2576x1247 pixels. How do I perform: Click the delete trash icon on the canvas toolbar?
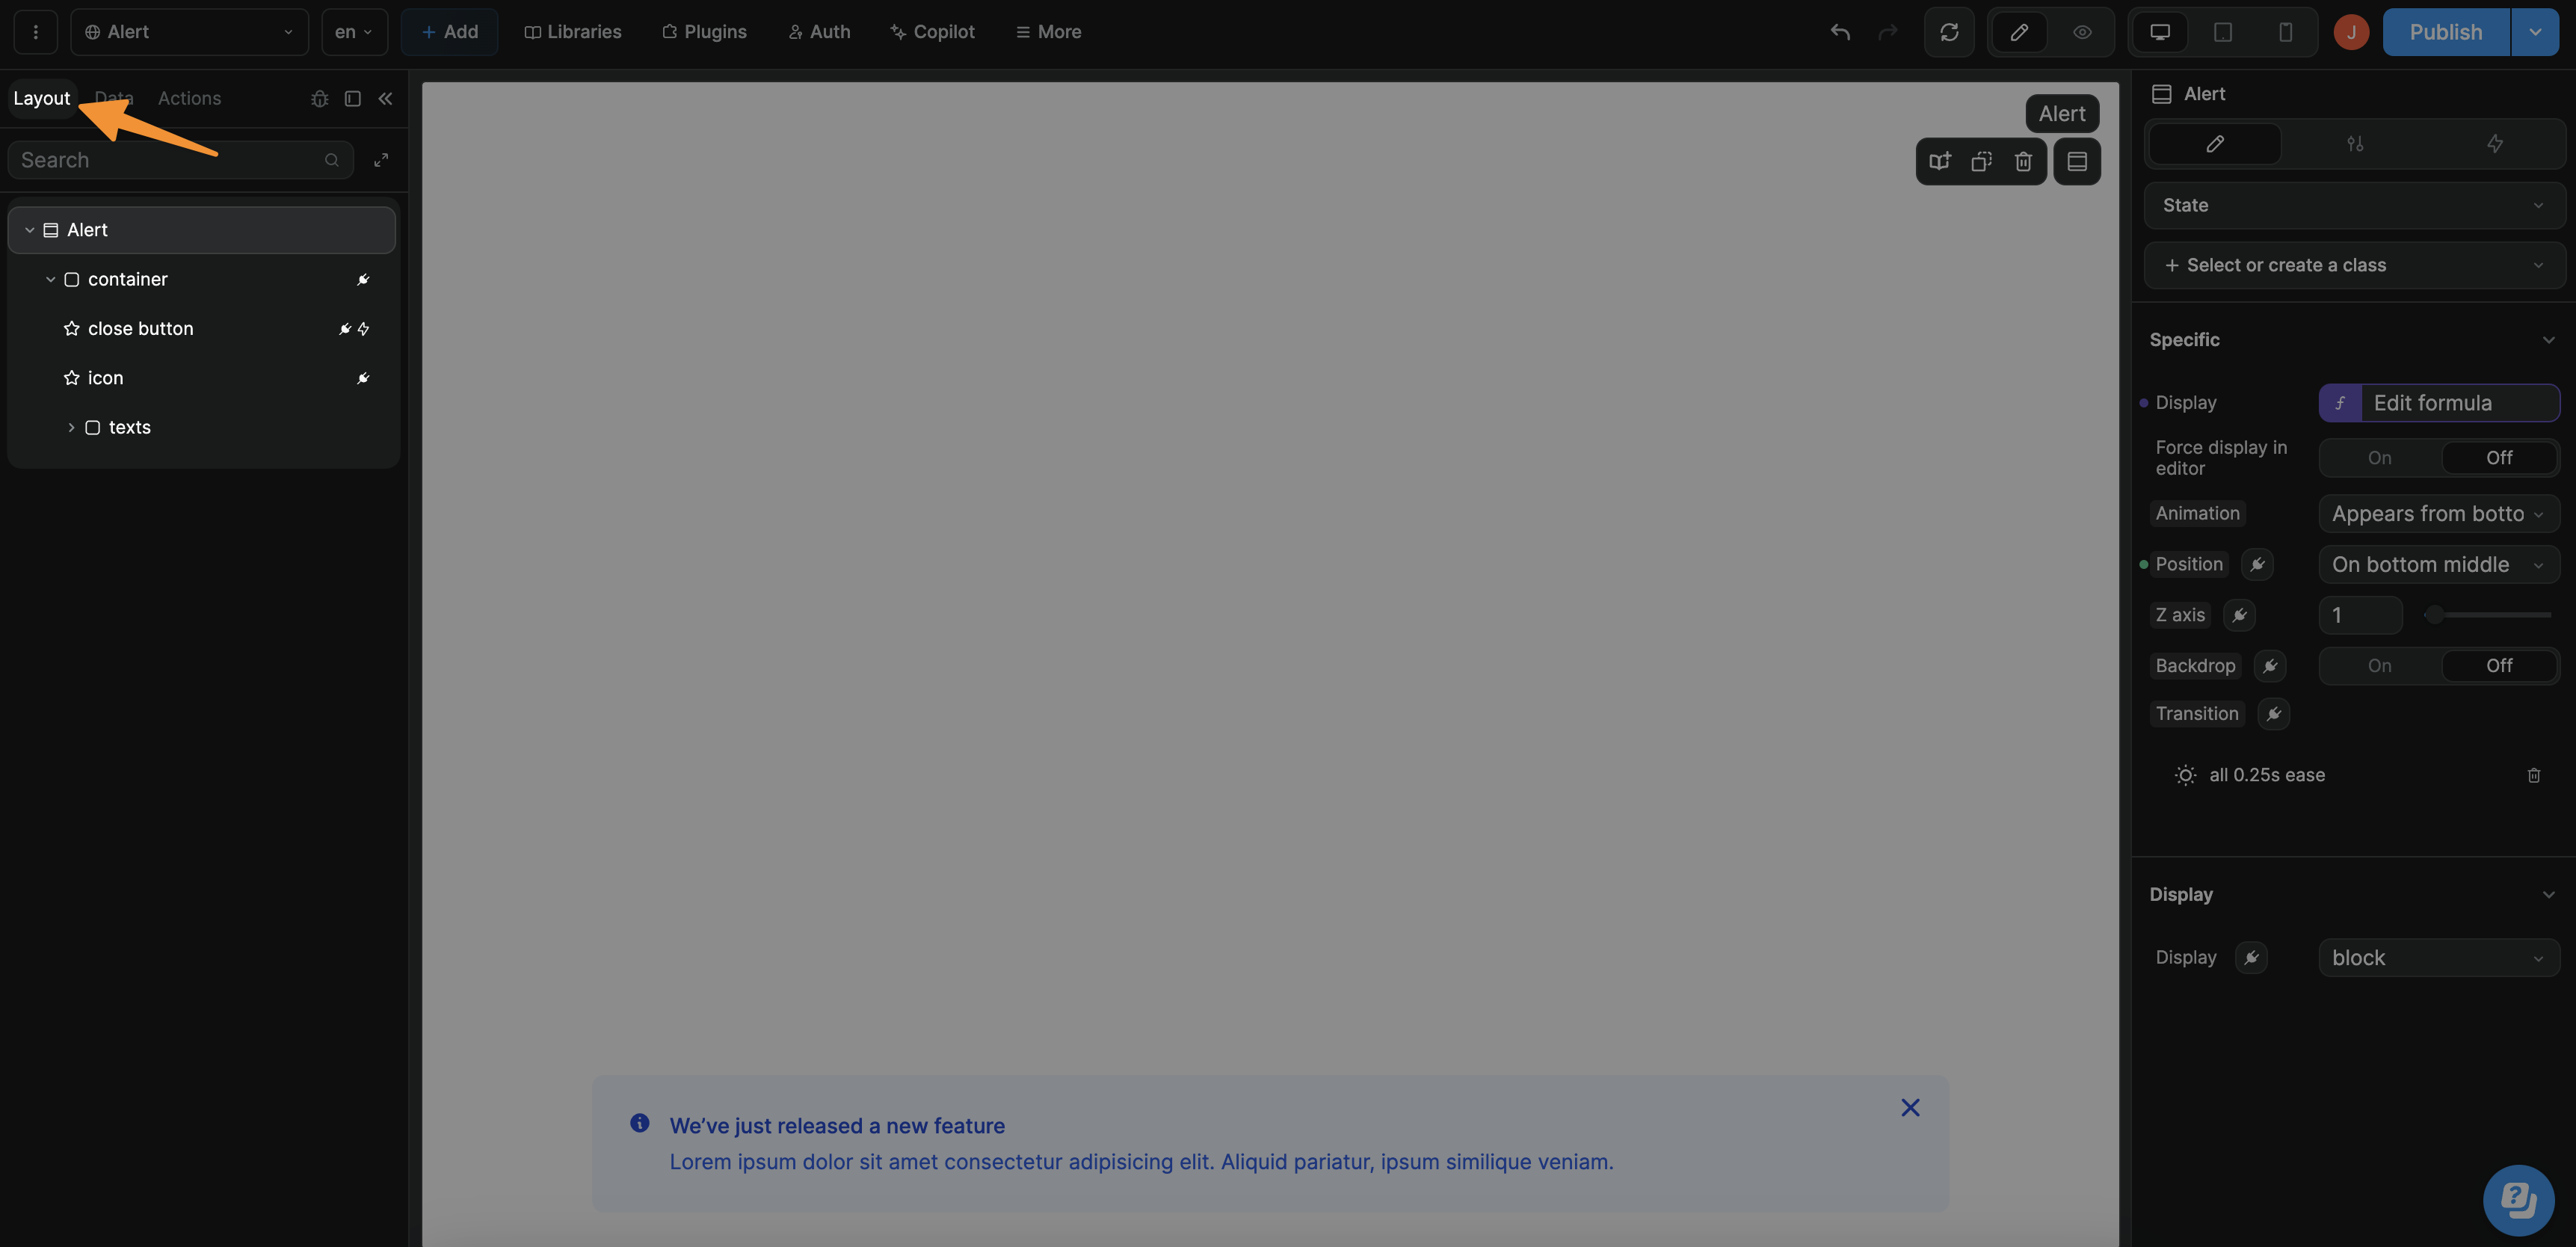pyautogui.click(x=2023, y=161)
